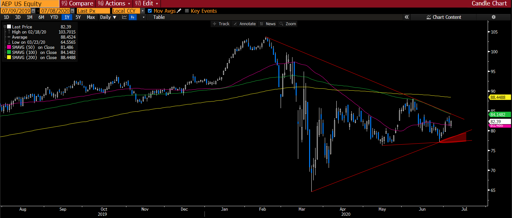Edit moving averages with pencil icon

179,11
